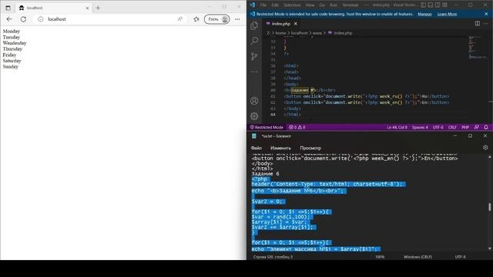Select PHP language mode in status bar
Viewport: 493px width, 277px height.
coord(465,127)
